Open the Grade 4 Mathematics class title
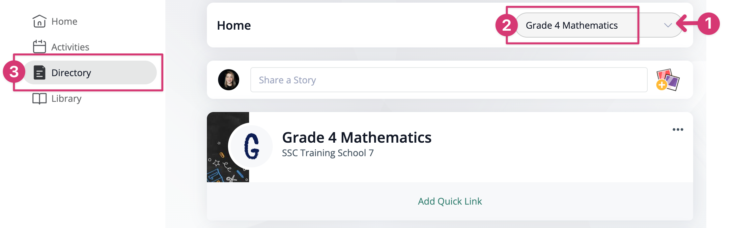 coord(357,137)
